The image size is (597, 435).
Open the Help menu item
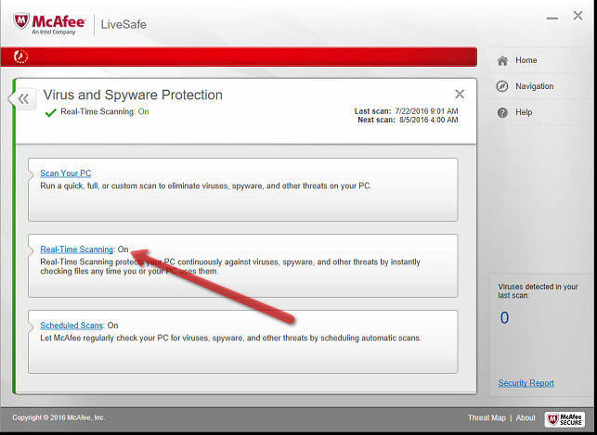click(x=524, y=112)
